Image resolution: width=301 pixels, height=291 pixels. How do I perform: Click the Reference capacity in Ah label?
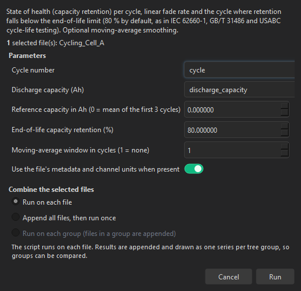tap(96, 110)
